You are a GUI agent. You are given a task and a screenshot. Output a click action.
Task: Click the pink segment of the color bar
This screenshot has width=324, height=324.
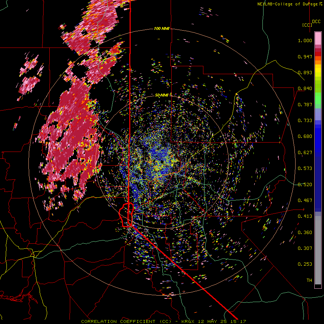click(x=318, y=38)
